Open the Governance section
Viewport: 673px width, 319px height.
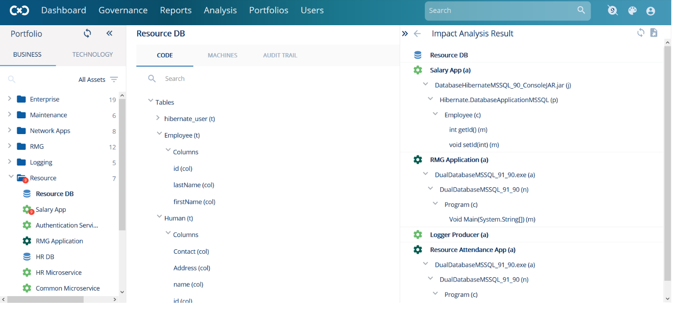[x=123, y=10]
